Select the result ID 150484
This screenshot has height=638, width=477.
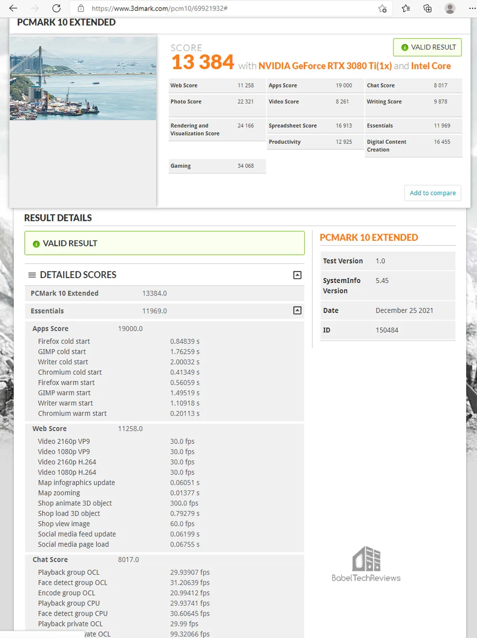coord(387,330)
